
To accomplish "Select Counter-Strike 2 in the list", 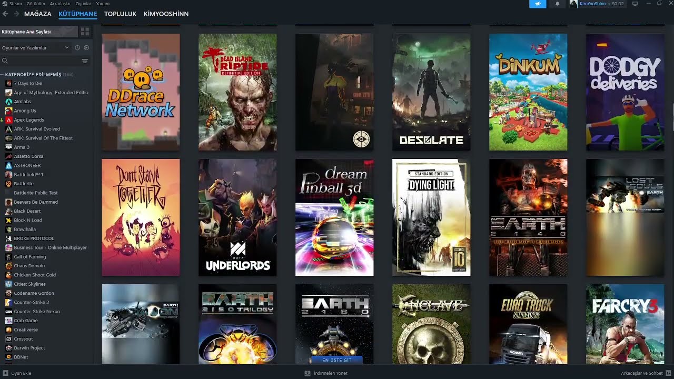I will click(32, 302).
